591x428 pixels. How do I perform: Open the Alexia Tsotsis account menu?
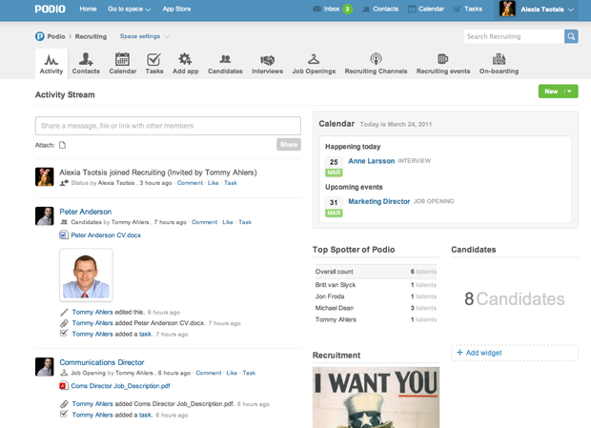coord(538,9)
